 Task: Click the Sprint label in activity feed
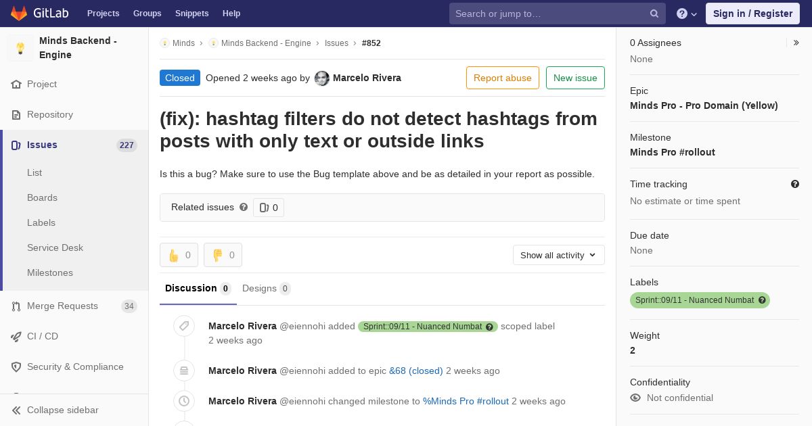tap(428, 327)
